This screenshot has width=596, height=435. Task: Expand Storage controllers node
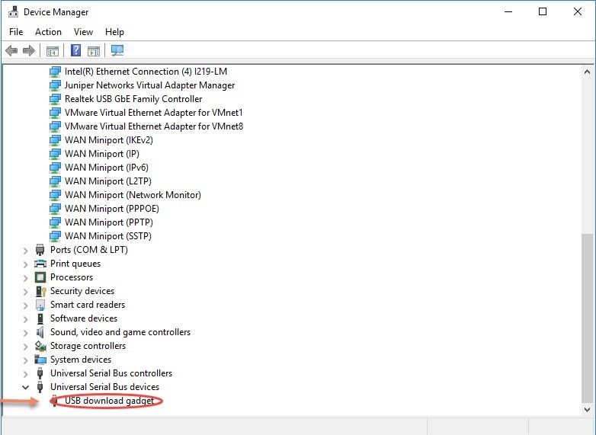(25, 346)
